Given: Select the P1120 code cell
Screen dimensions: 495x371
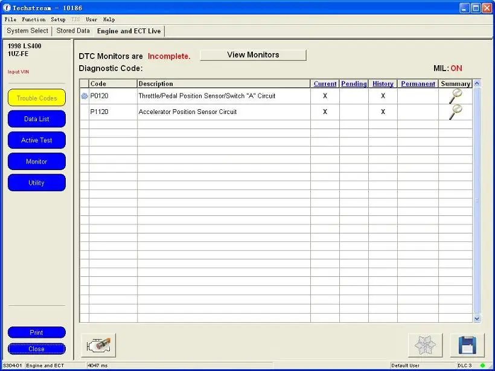Looking at the screenshot, I should pos(113,112).
